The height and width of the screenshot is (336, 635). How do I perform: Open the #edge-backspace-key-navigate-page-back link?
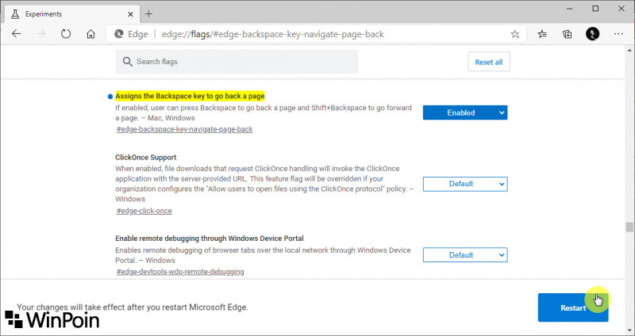[x=184, y=129]
